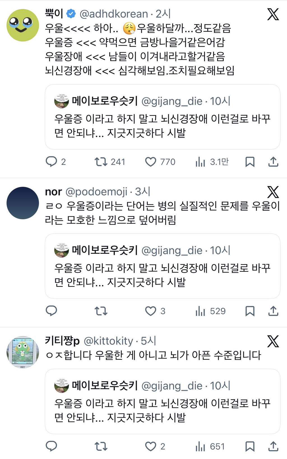Like the tweet by @adhdkorean
This screenshot has width=287, height=459.
click(152, 161)
